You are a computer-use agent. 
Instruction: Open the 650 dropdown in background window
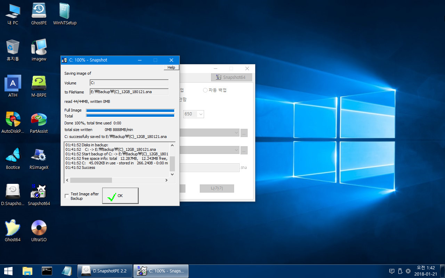pyautogui.click(x=194, y=114)
